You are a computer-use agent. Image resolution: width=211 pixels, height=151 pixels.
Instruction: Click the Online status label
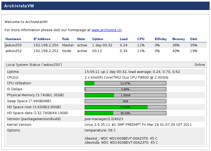coord(200,65)
